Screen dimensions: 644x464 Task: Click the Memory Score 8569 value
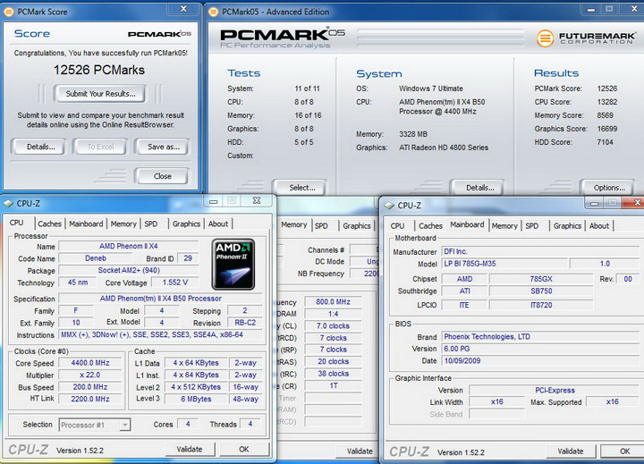[605, 115]
